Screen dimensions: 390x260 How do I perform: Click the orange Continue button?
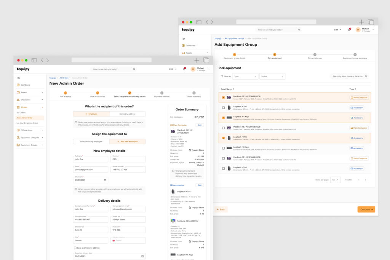[366, 209]
